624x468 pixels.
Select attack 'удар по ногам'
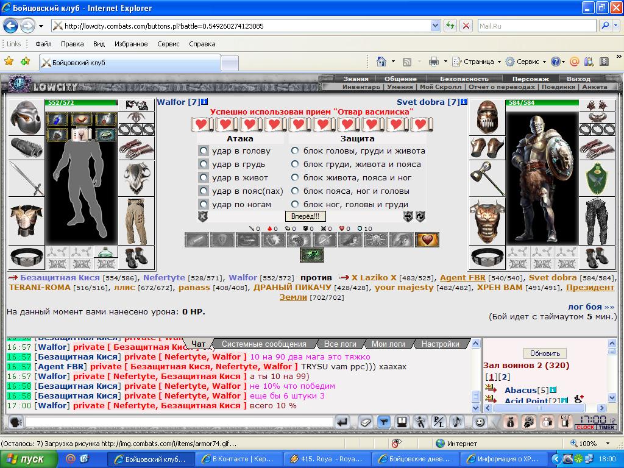pyautogui.click(x=204, y=205)
